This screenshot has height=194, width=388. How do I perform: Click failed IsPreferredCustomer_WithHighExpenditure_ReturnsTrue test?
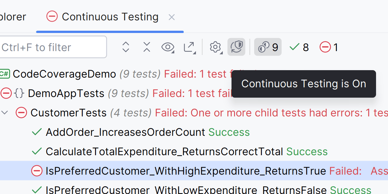pyautogui.click(x=186, y=171)
